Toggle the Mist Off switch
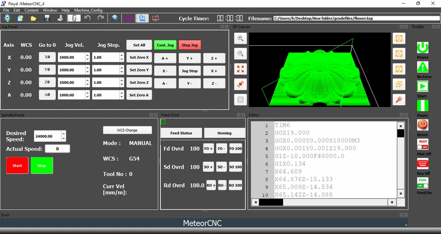441x234 pixels. (422, 144)
